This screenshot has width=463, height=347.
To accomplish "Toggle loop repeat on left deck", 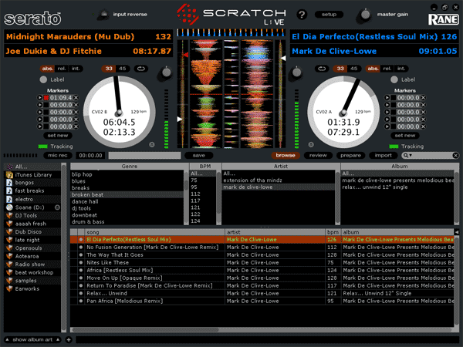I will 141,69.
